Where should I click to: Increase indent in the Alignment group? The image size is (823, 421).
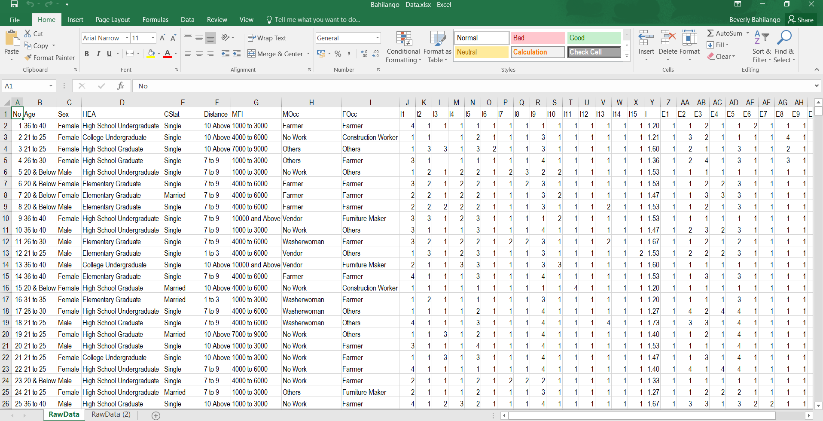tap(237, 54)
